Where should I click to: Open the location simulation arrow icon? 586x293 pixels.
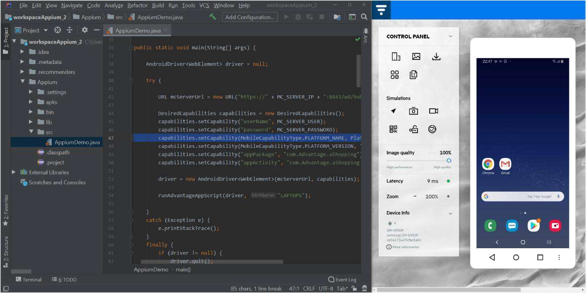[394, 111]
